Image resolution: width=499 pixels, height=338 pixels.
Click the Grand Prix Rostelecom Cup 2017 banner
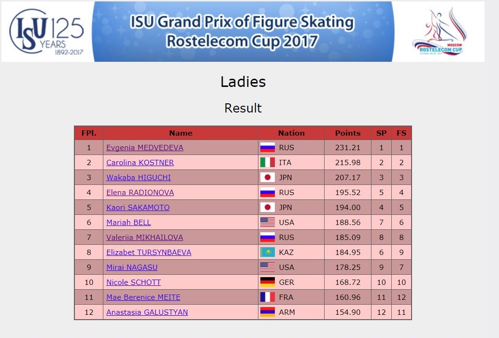243,31
